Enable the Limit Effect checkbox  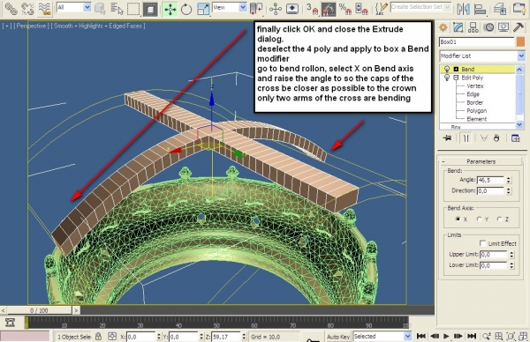pyautogui.click(x=482, y=243)
